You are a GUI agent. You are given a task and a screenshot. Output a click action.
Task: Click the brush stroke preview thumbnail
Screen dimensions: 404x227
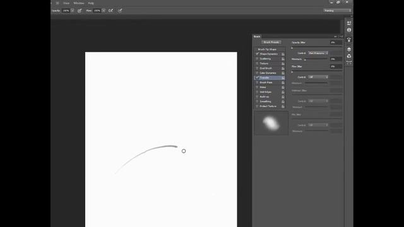tap(271, 123)
